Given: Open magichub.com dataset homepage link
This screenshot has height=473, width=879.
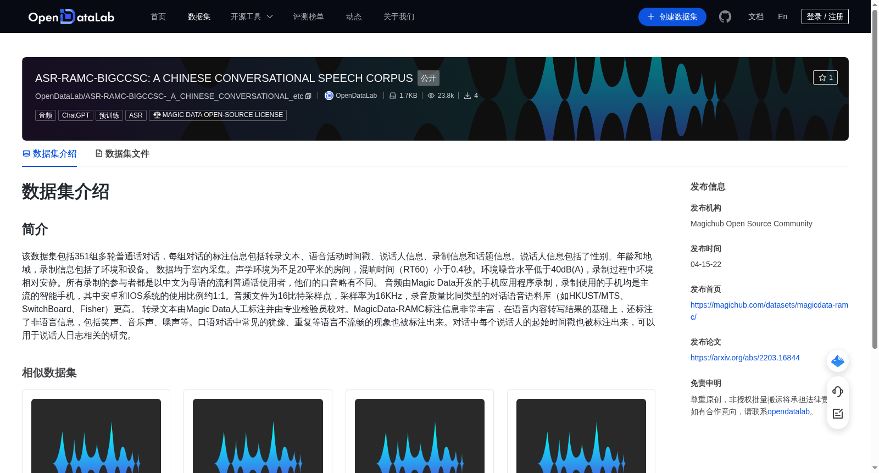Looking at the screenshot, I should 769,311.
